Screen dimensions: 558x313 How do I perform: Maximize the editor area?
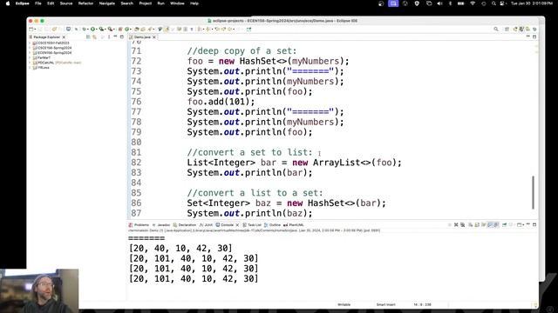pos(534,37)
